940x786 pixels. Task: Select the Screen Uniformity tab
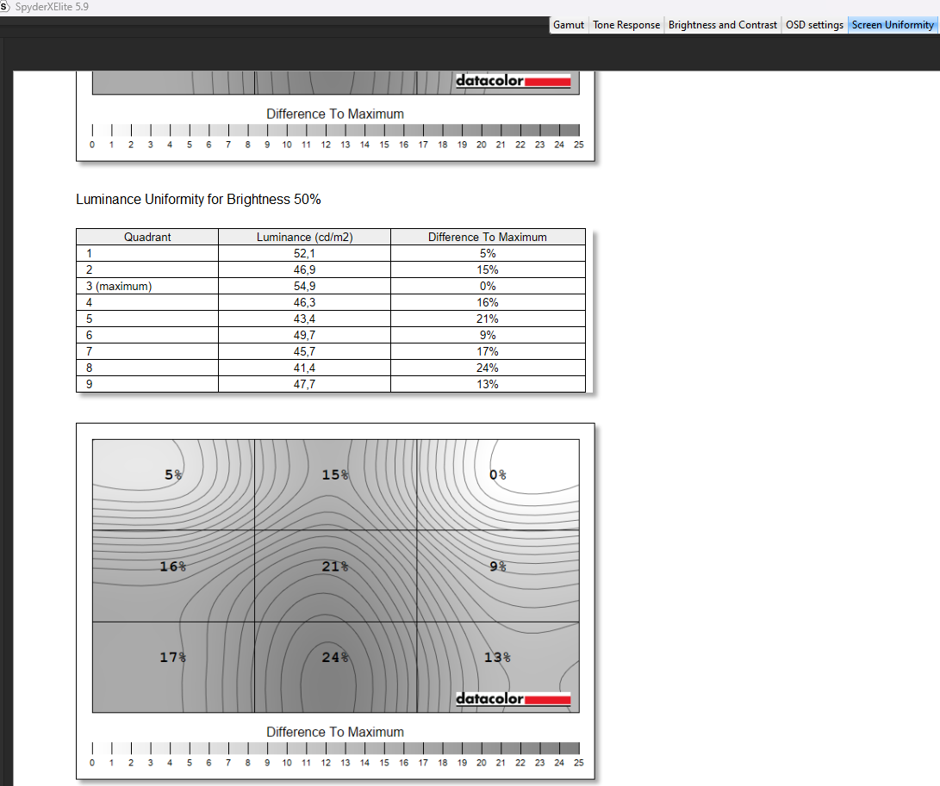(893, 25)
